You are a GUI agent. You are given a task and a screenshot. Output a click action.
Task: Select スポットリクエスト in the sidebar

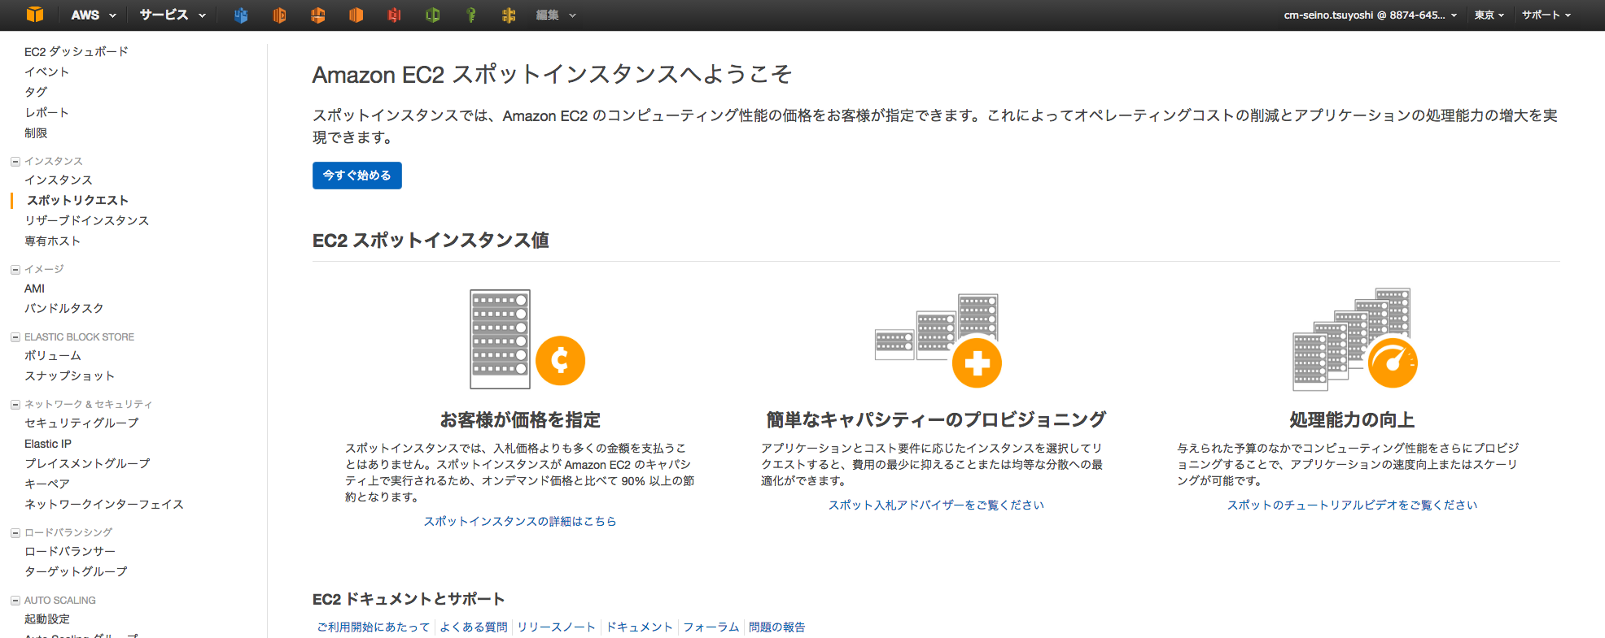tap(77, 200)
